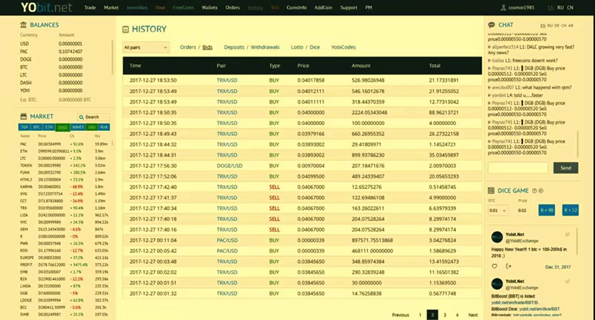Screen dimensions: 595x320
Task: Select the YobiCodes history tab
Action: [x=344, y=48]
